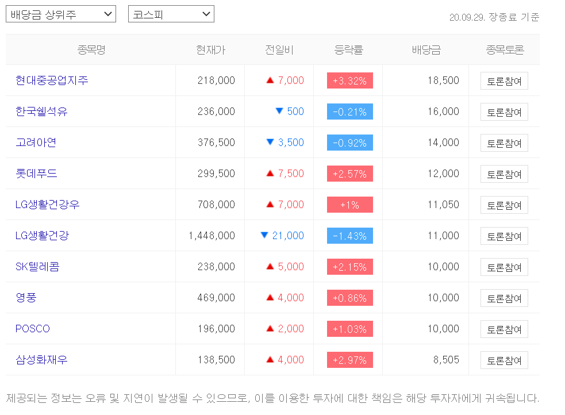Click the 376,500 current price
This screenshot has width=565, height=415.
(x=216, y=143)
